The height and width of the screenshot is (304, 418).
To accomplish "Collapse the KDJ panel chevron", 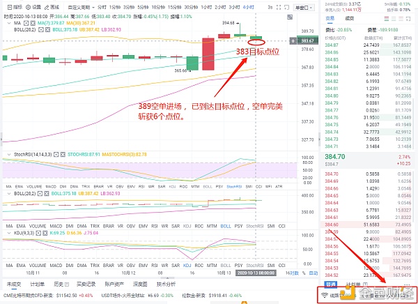I will click(10, 233).
